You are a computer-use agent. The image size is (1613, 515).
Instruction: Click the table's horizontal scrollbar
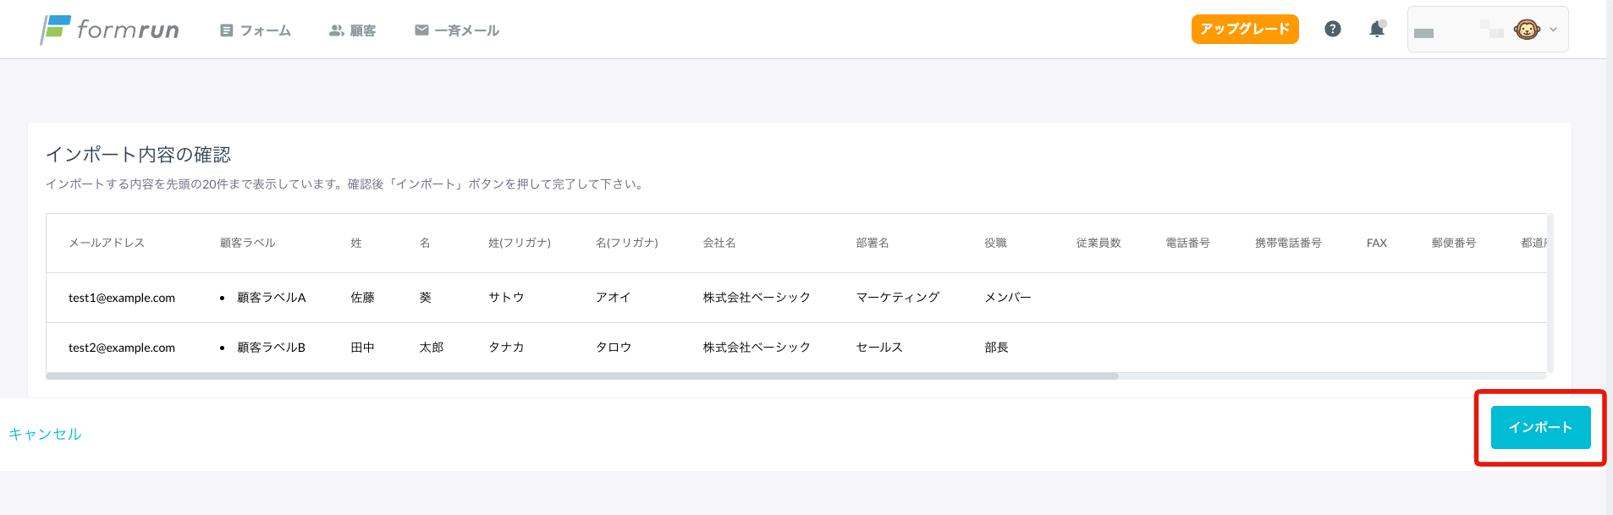click(582, 376)
